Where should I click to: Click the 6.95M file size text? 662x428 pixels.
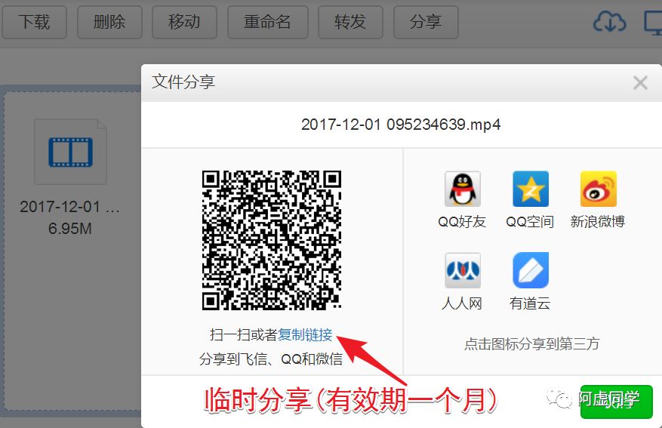[x=70, y=229]
